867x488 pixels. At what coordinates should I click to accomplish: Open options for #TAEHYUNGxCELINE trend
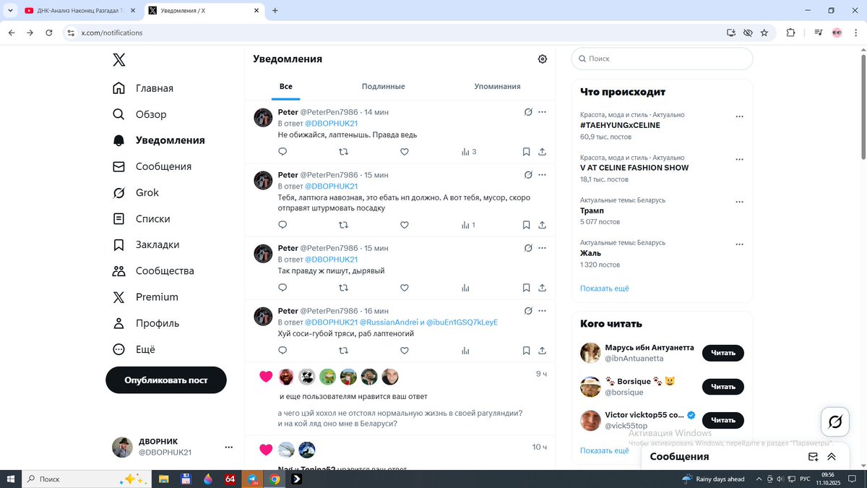coord(739,117)
